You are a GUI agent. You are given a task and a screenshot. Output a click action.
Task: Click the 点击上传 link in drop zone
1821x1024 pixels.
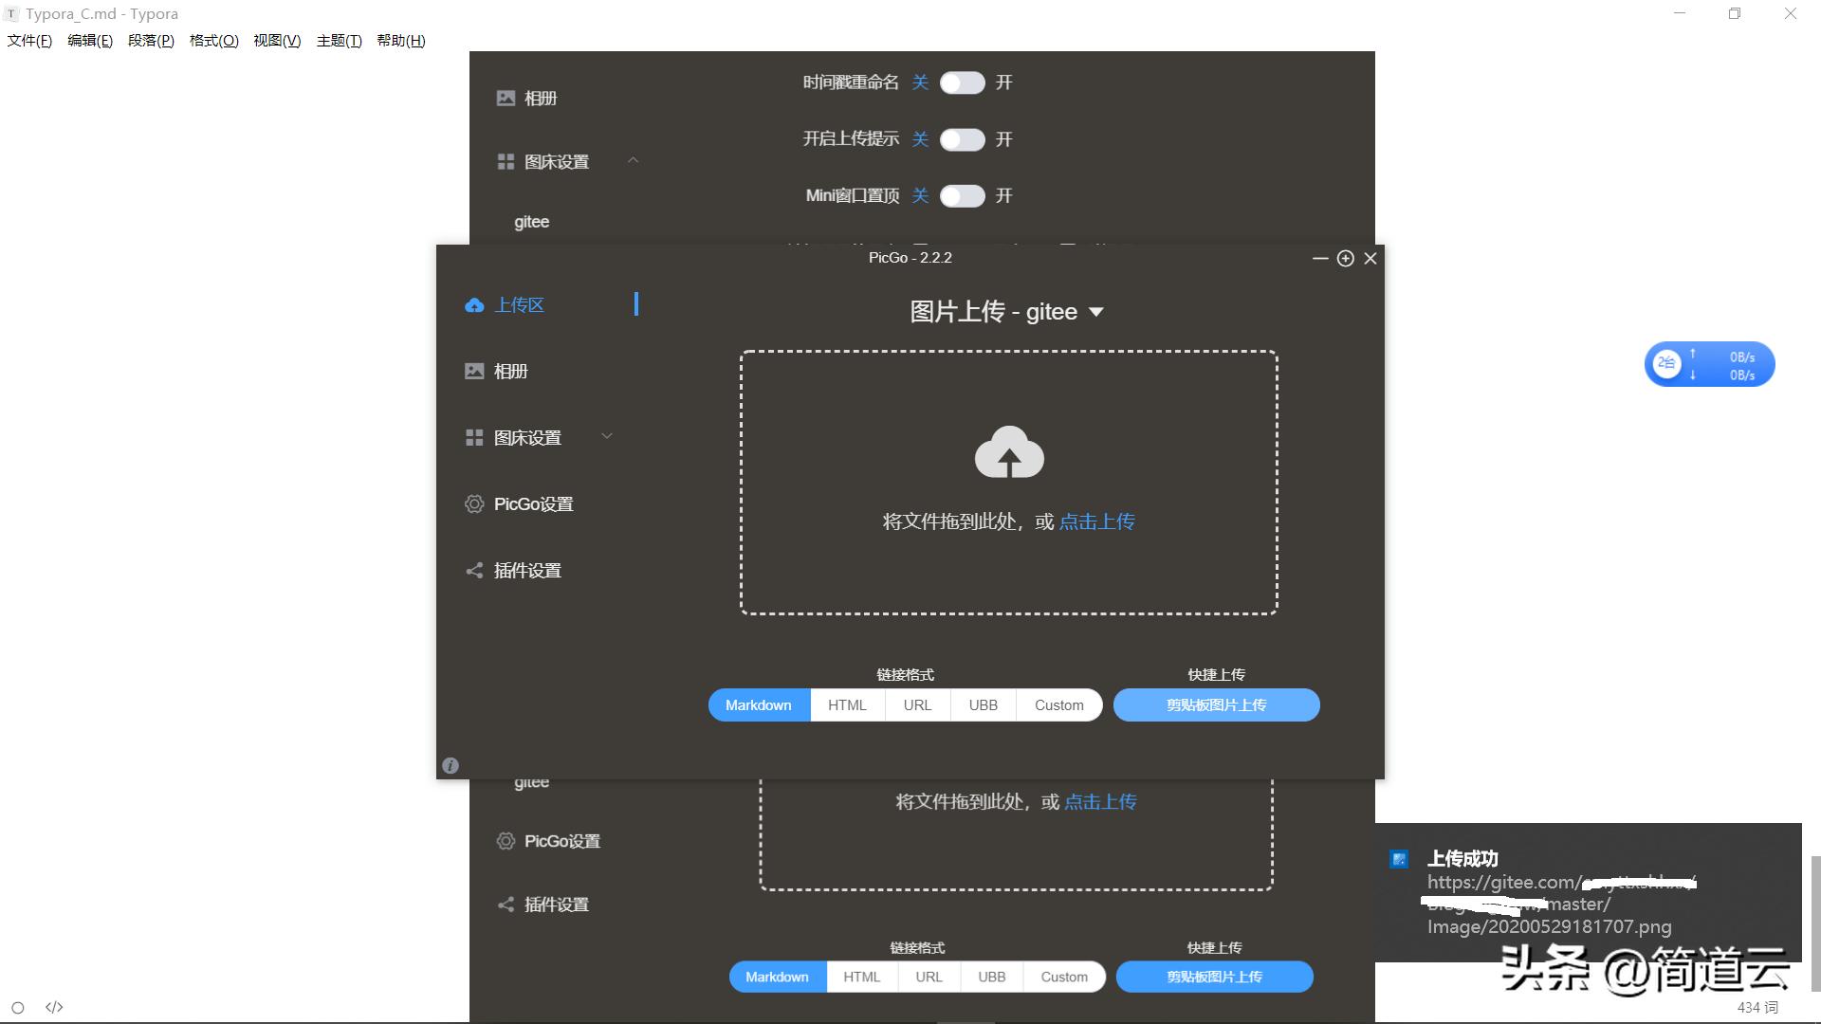[1096, 521]
